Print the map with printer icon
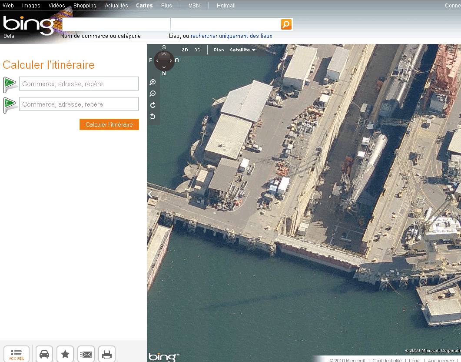Screen dimensions: 461x362 tap(107, 354)
